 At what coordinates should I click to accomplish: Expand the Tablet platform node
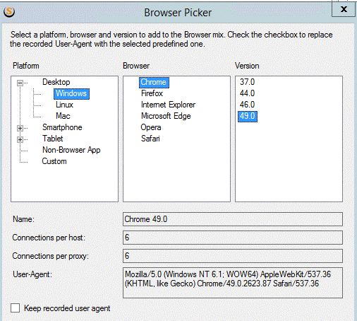20,139
